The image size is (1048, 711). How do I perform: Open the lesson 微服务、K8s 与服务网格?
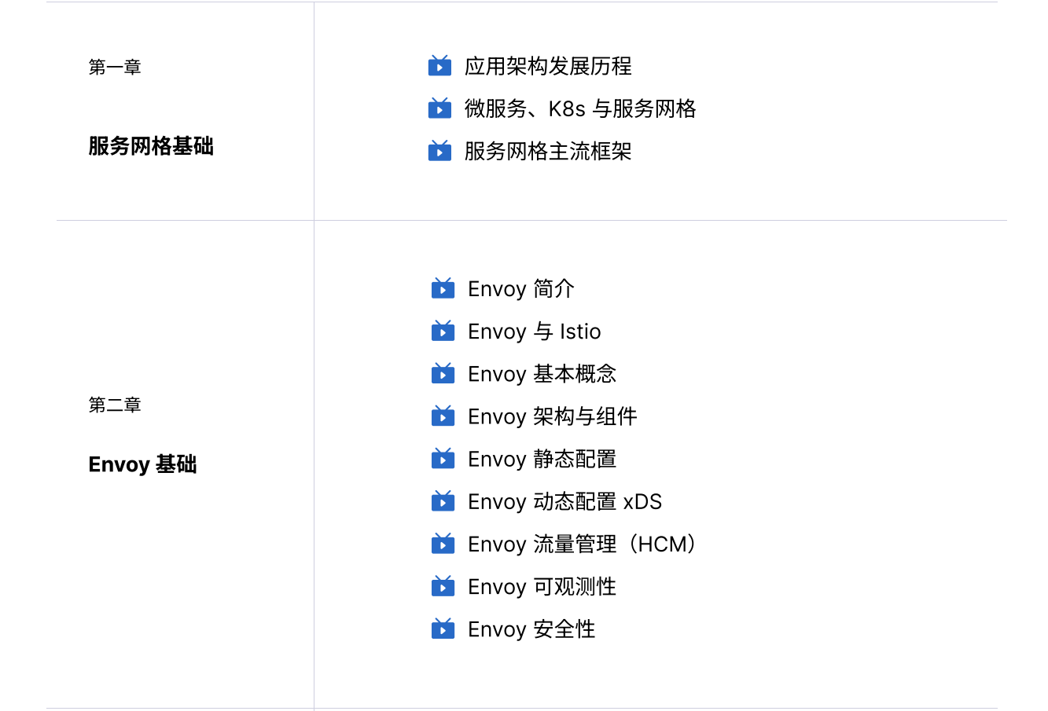pyautogui.click(x=580, y=108)
